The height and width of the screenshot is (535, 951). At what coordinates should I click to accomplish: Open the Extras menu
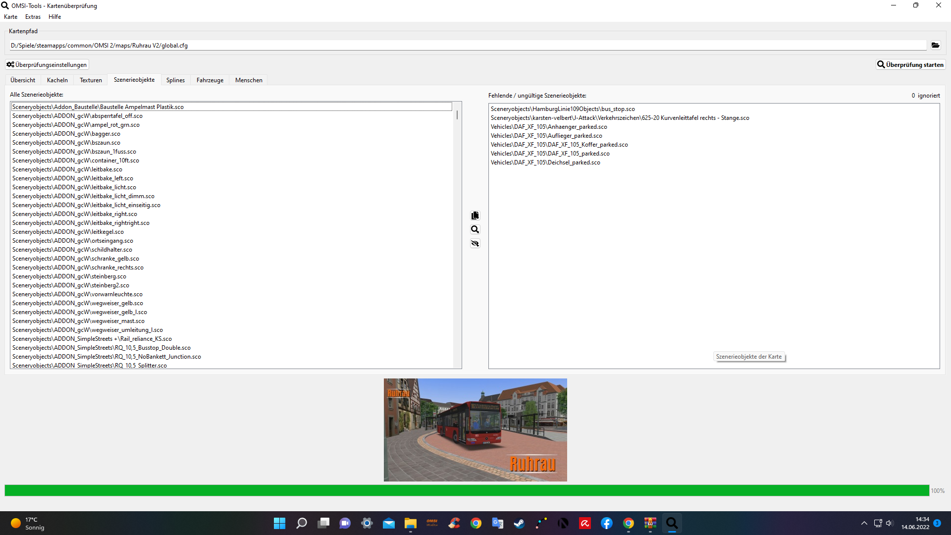pyautogui.click(x=33, y=17)
